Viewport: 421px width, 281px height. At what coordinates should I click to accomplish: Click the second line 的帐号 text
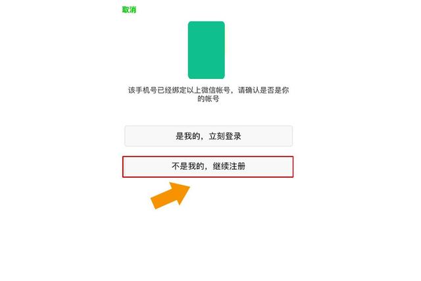[209, 99]
